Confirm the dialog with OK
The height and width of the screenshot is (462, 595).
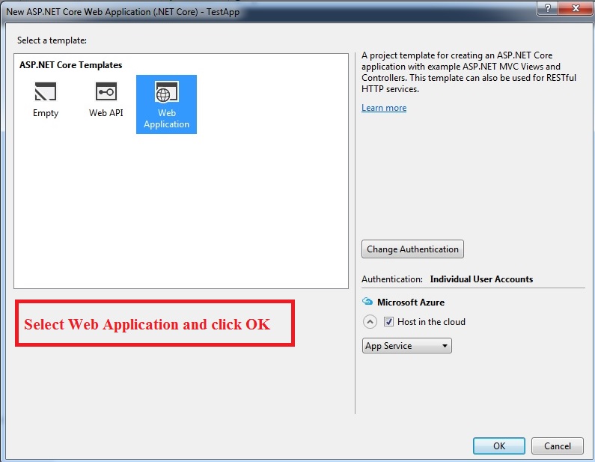click(498, 446)
